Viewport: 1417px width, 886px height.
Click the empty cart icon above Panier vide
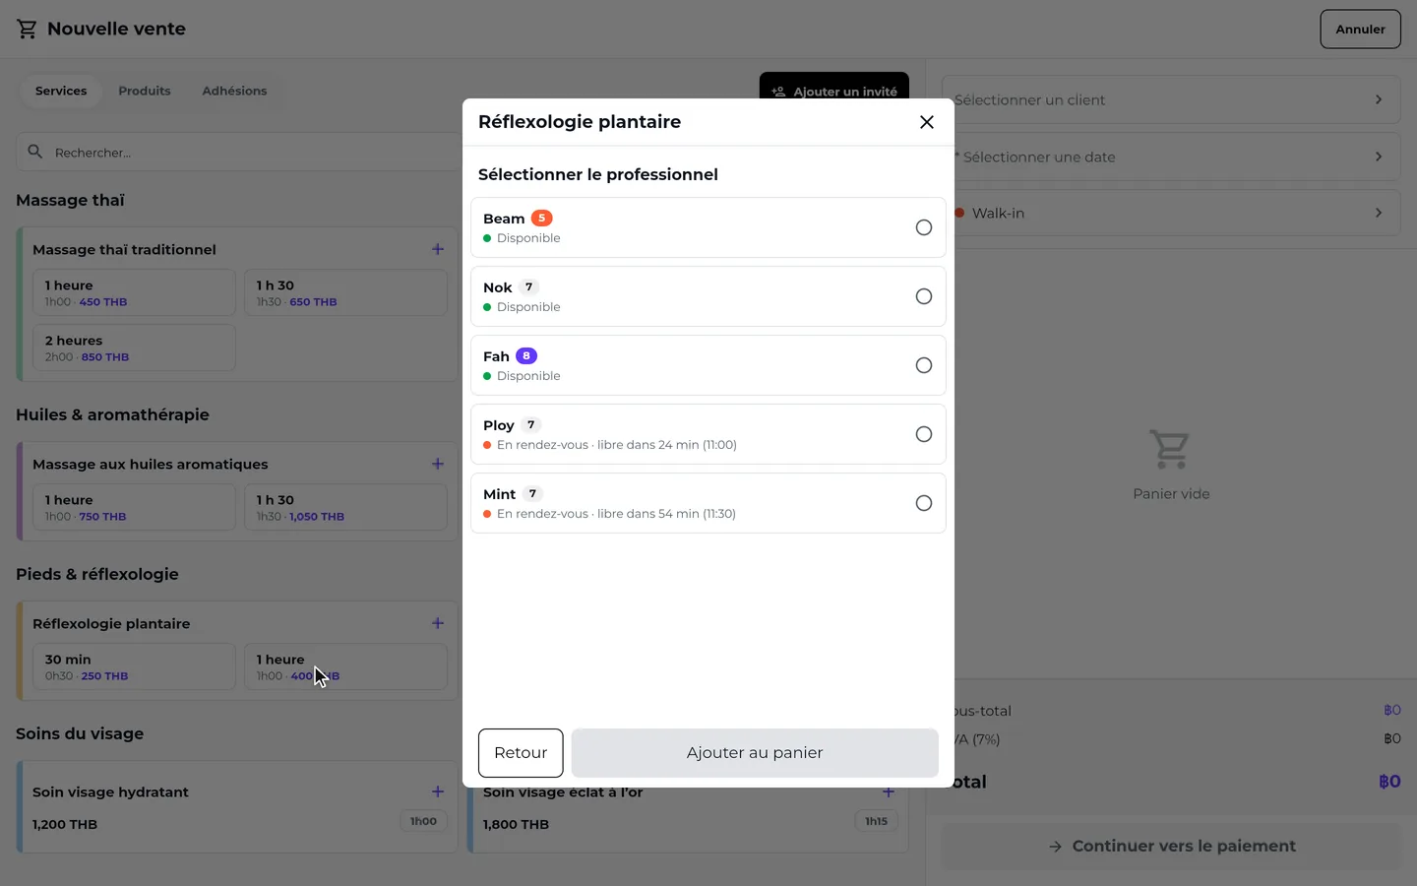point(1170,450)
